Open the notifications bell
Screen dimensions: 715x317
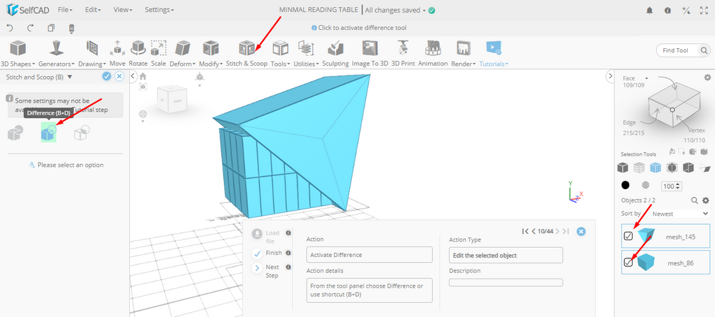(x=649, y=10)
